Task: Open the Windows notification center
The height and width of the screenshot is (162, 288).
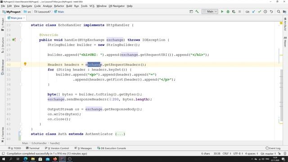Action: [283, 159]
